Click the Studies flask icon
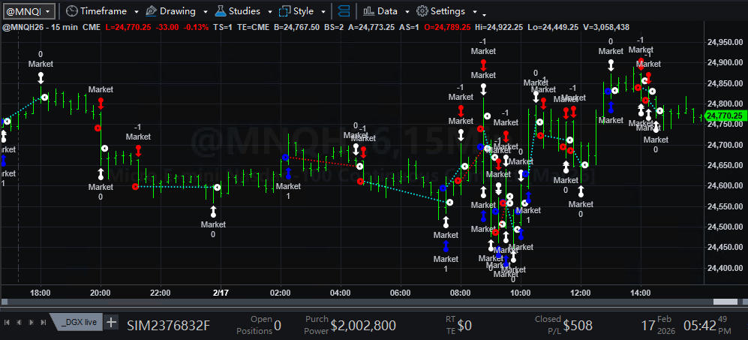 pos(220,11)
